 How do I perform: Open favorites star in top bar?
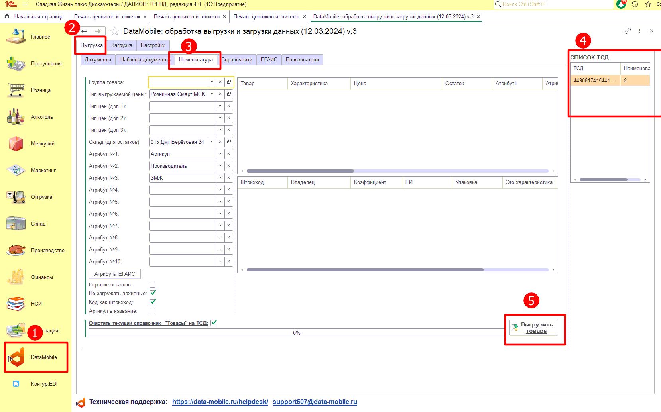(648, 4)
